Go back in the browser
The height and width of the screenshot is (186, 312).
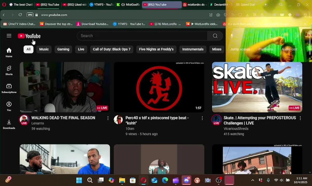[x=4, y=15]
